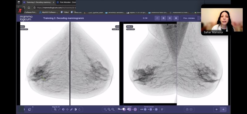247x114 pixels.
Task: Select the left MLO mammogram image
Action: [x=203, y=63]
